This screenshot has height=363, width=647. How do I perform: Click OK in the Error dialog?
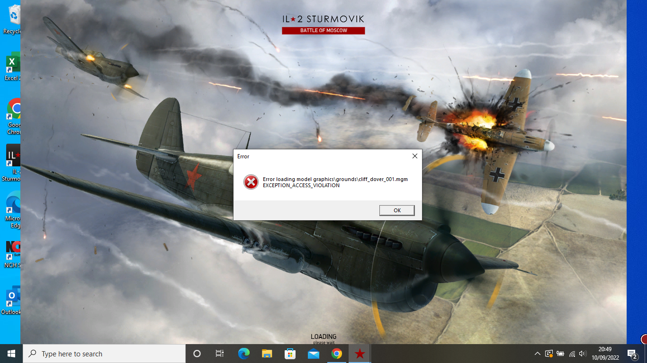click(397, 210)
